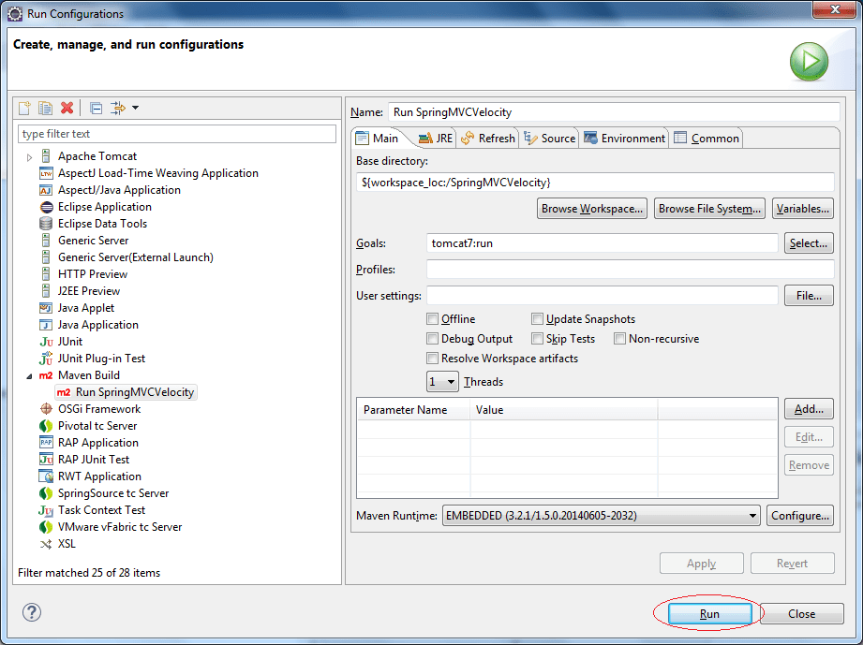Click the HTTP Preview icon
The height and width of the screenshot is (645, 863).
46,274
